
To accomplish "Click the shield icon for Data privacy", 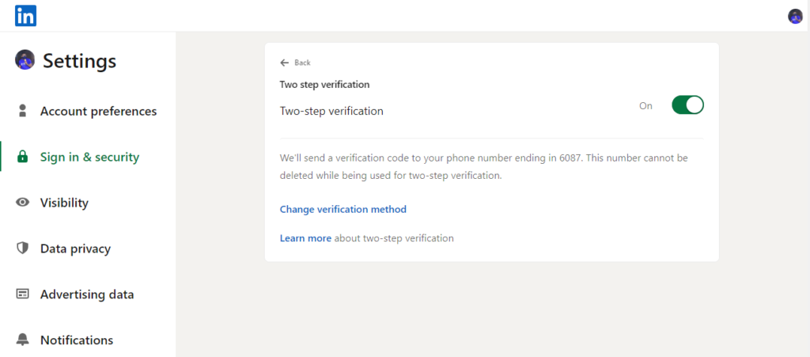I will coord(22,249).
